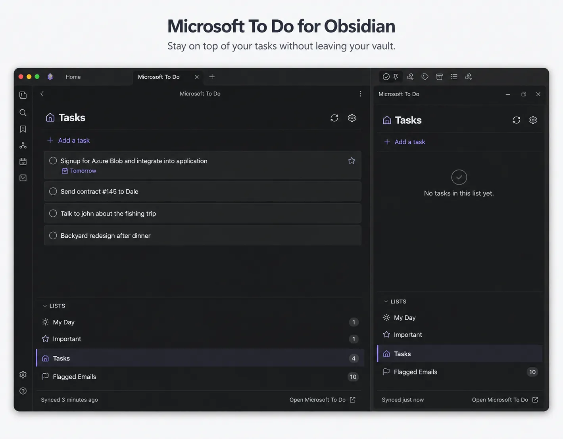Click the yellow macOS minimize button
Viewport: 563px width, 439px height.
click(29, 76)
